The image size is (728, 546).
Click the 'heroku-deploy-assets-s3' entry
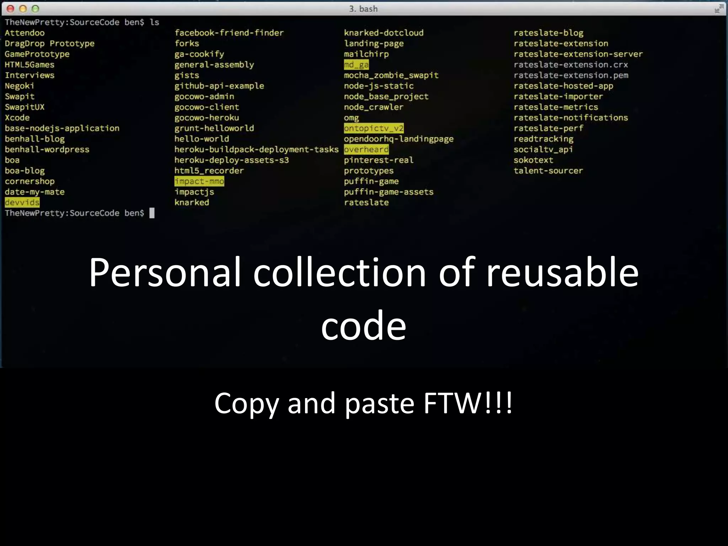pos(231,160)
